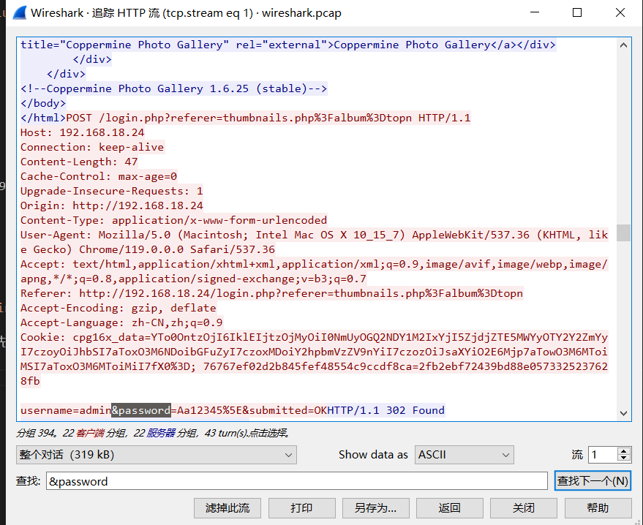This screenshot has height=525, width=643.
Task: Click the Wireshark fin icon in title bar
Action: coord(16,13)
